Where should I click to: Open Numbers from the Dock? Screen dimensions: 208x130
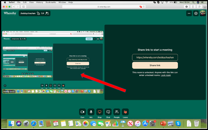[115, 124]
